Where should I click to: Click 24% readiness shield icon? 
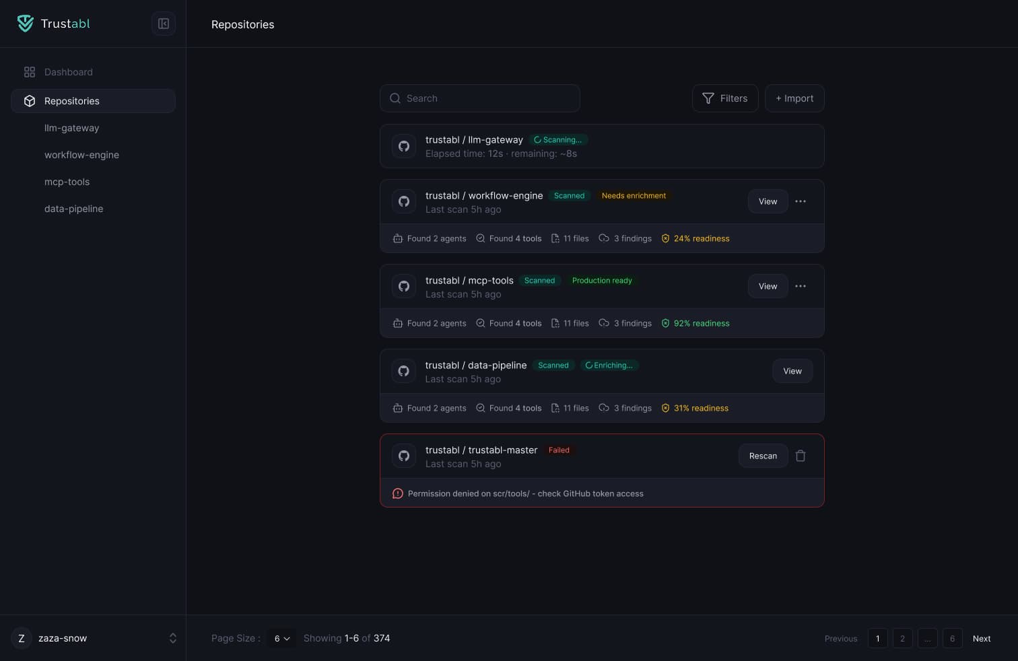click(x=665, y=238)
